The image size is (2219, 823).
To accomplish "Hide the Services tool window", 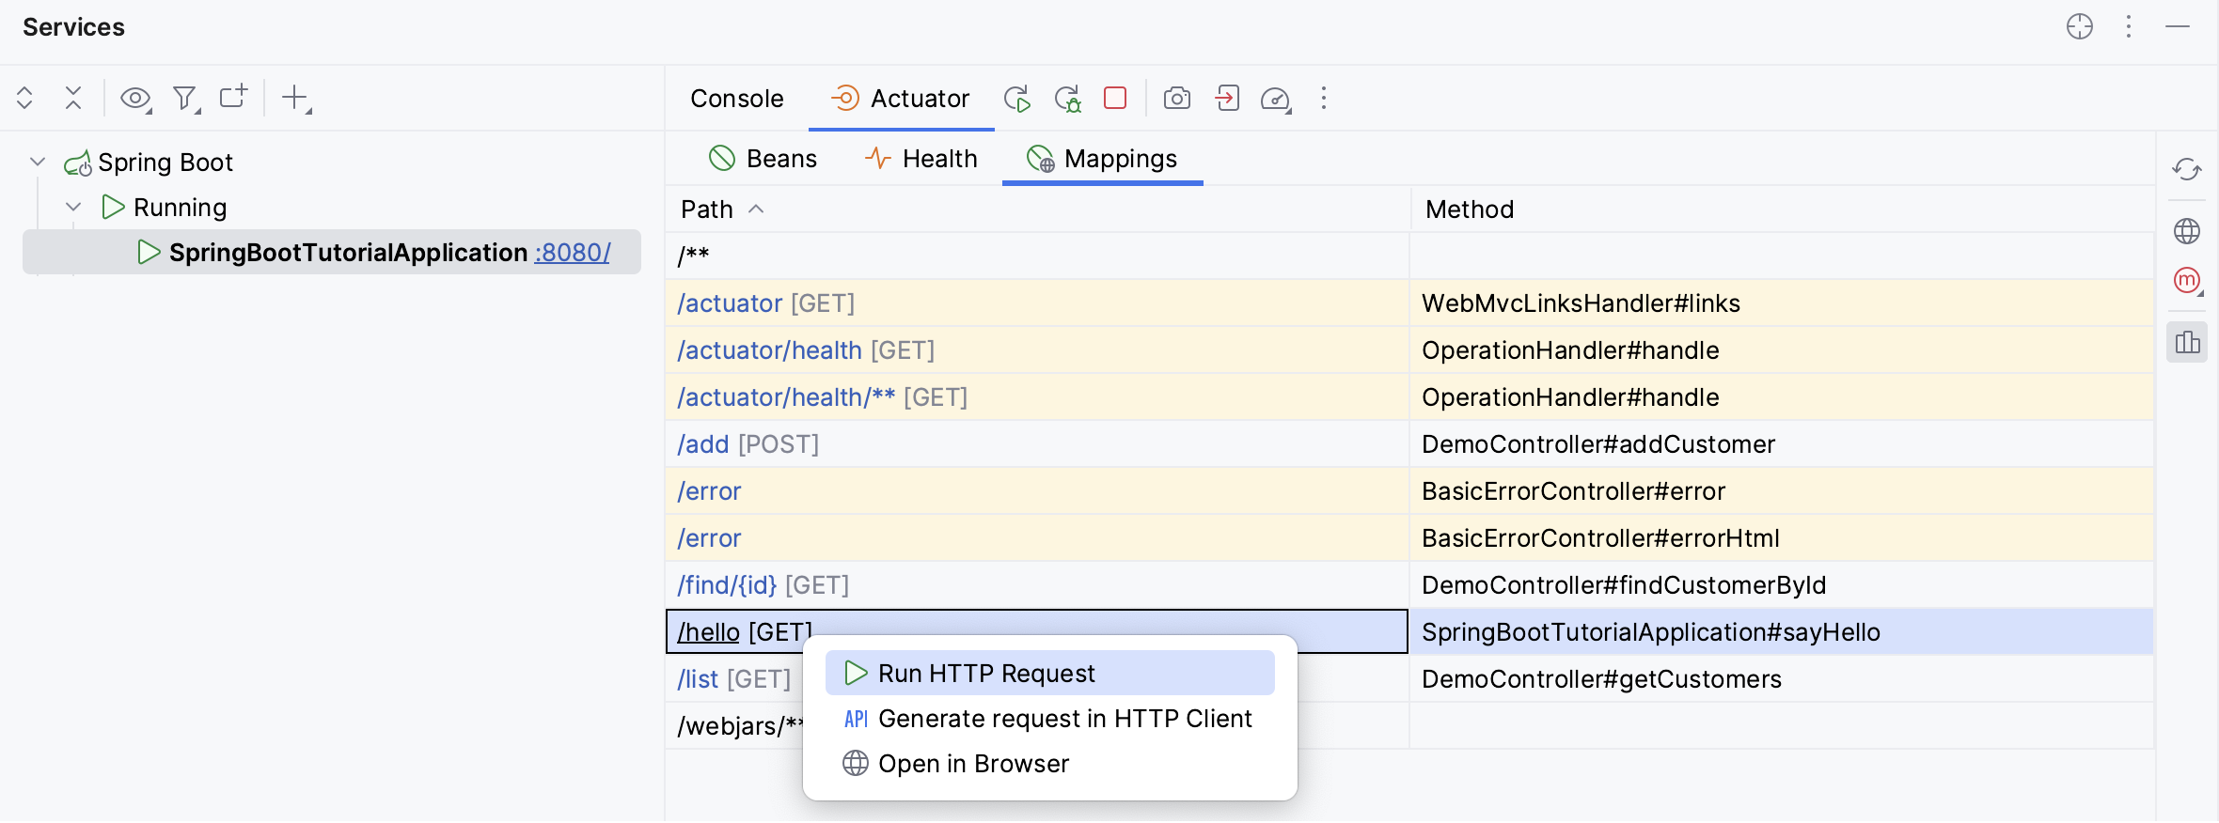I will coord(2178,26).
